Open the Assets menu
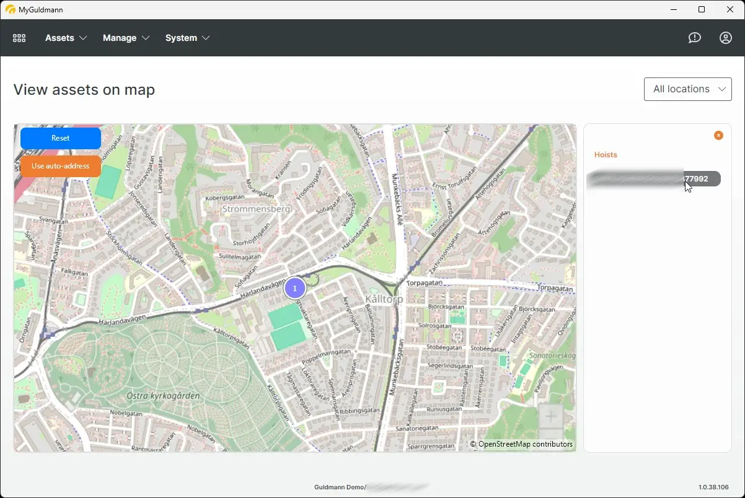The height and width of the screenshot is (498, 745). [60, 38]
